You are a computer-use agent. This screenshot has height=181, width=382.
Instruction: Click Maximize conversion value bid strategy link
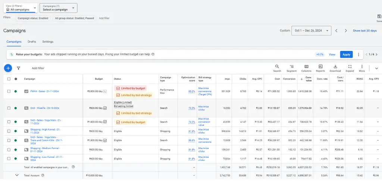[204, 122]
